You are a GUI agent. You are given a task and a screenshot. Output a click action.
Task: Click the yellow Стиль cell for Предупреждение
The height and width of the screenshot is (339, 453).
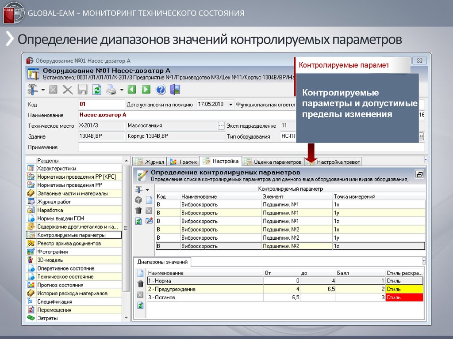[404, 289]
